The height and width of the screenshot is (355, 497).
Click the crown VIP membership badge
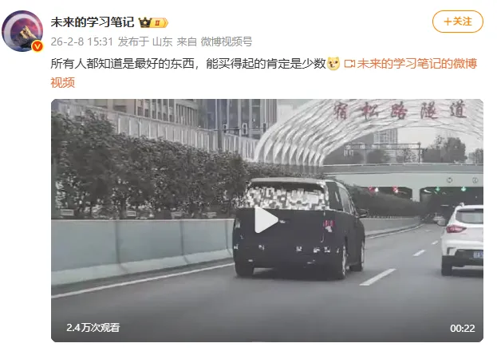[x=153, y=22]
